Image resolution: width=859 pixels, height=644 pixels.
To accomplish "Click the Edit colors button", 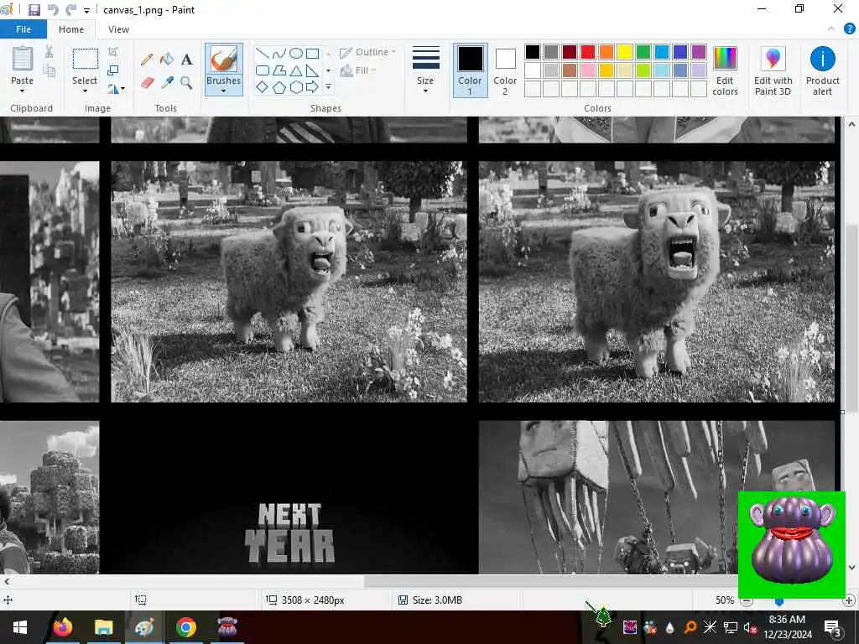I will tap(725, 70).
